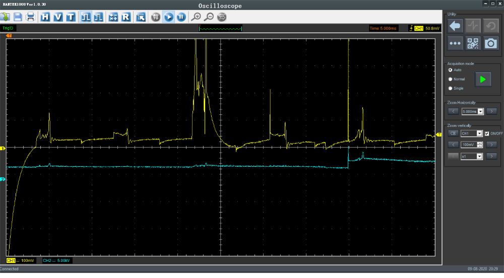Click the waveform overview thumbnail at top
Screen dimensions: 504x278
[221, 28]
